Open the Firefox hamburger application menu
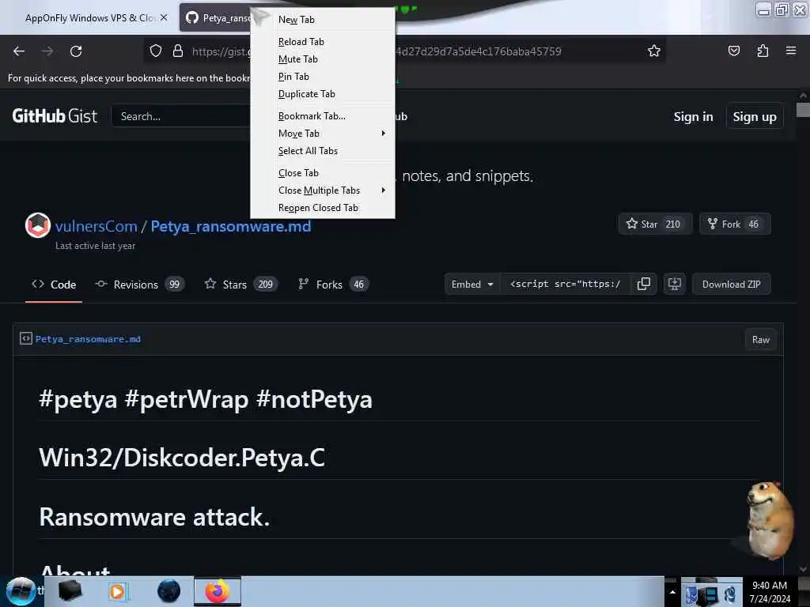Screen dimensions: 810x607 pyautogui.click(x=791, y=51)
